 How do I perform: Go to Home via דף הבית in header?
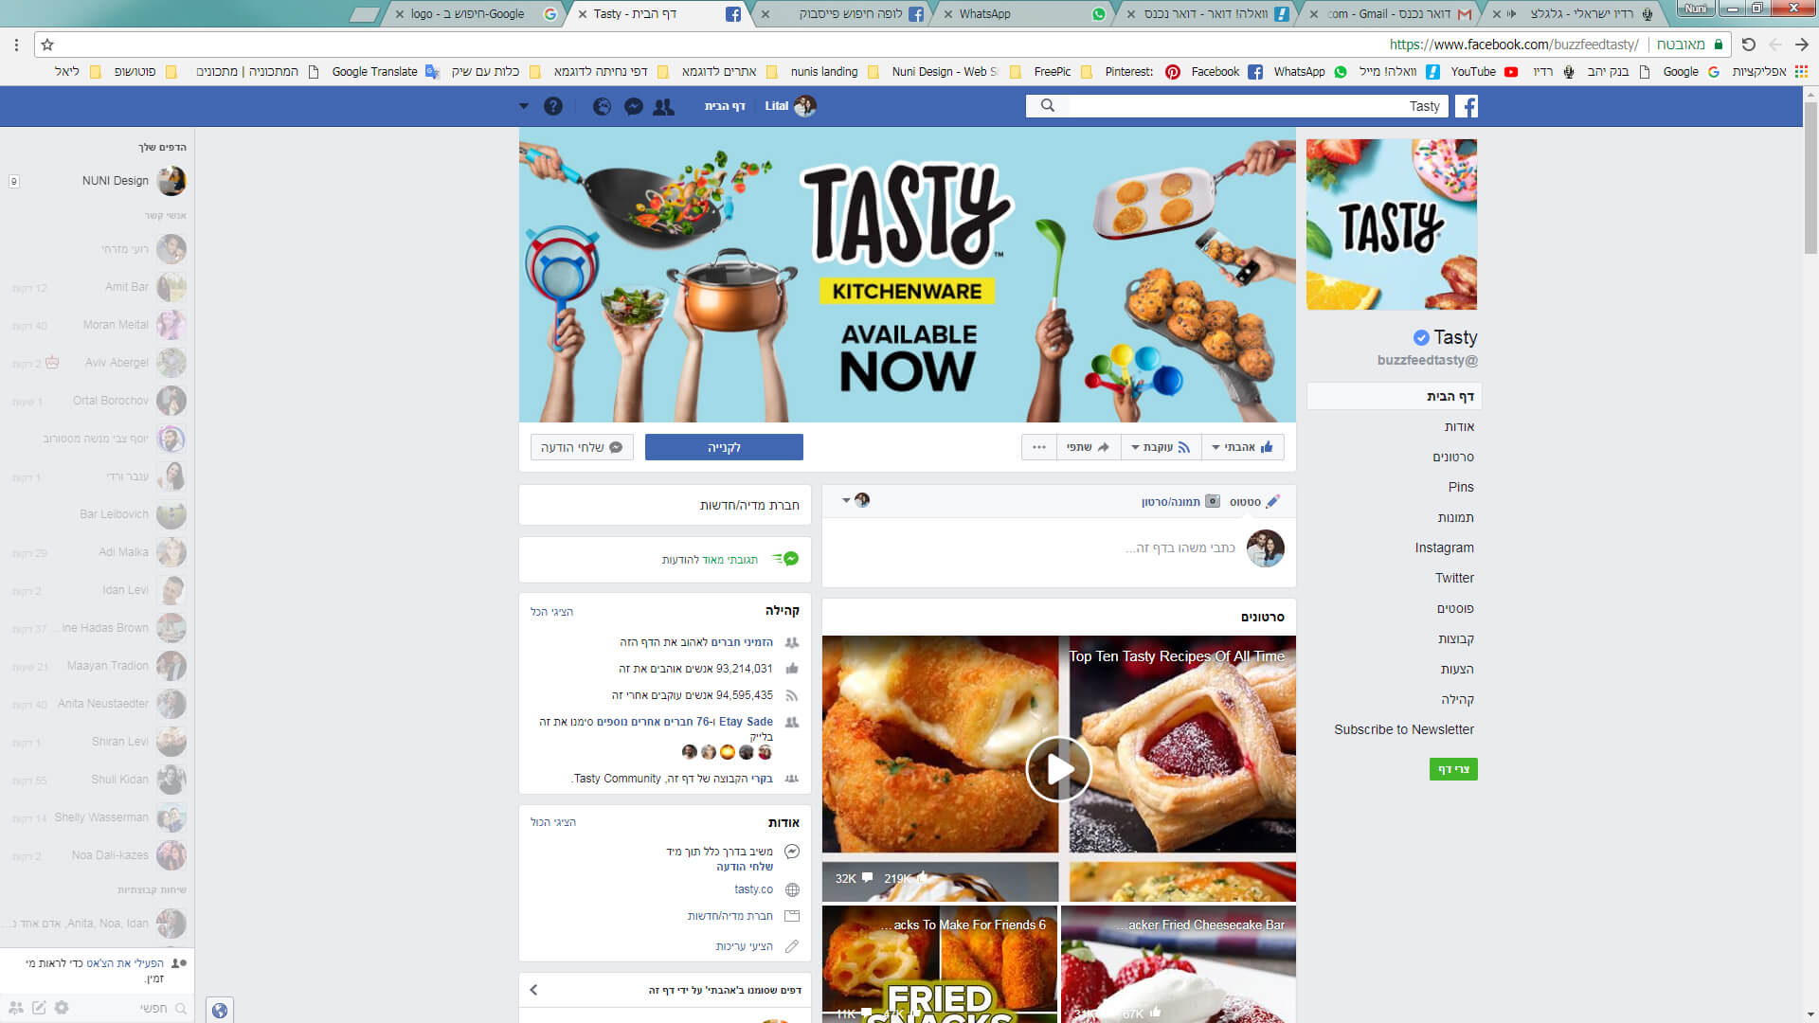coord(725,106)
